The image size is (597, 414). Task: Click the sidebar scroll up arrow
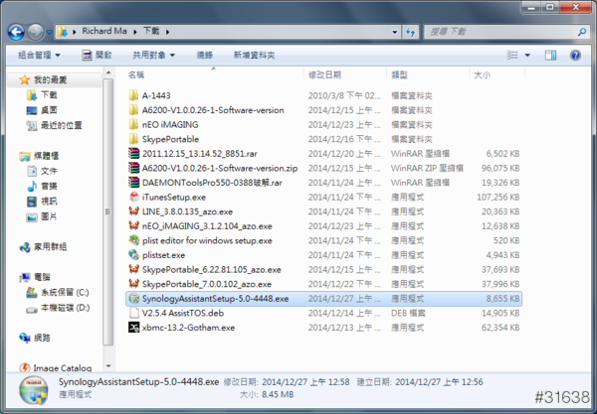pos(108,72)
